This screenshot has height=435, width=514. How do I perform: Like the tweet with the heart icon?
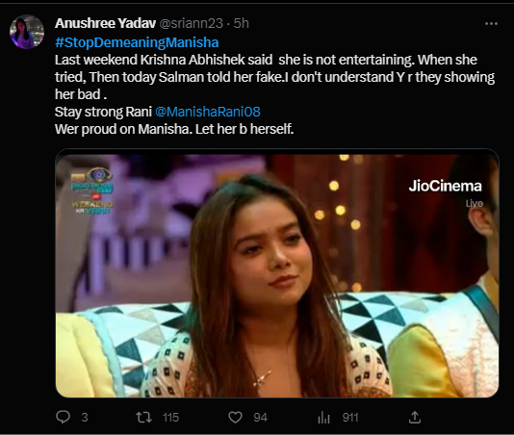[x=235, y=418]
